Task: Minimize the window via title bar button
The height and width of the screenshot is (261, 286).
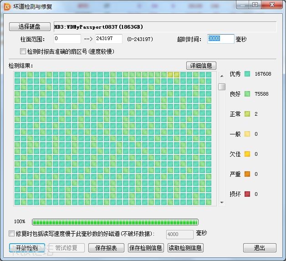Action: (x=243, y=5)
